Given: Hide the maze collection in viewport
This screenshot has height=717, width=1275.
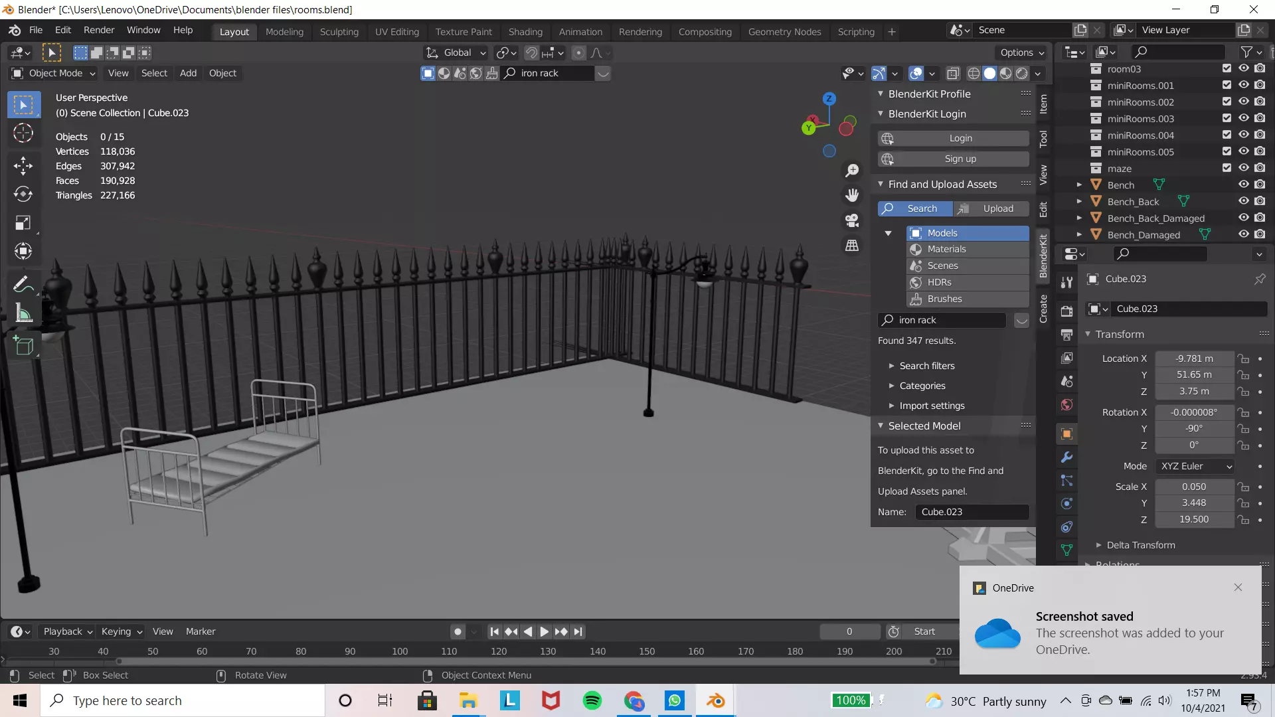Looking at the screenshot, I should (x=1243, y=168).
